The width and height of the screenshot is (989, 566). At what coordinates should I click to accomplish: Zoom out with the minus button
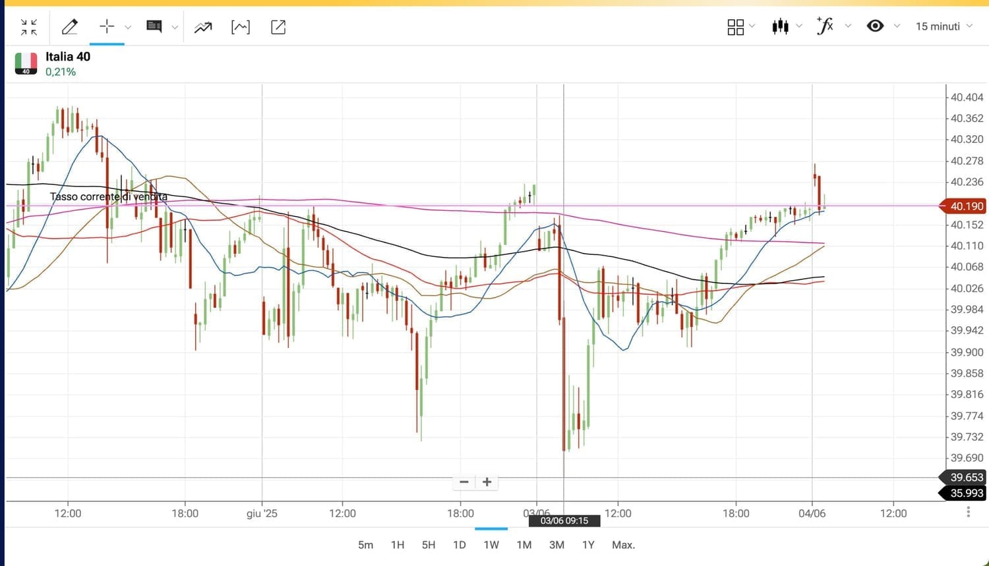[x=464, y=482]
